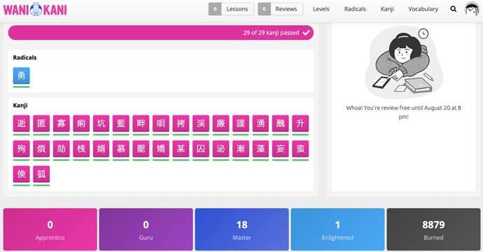Open the user avatar menu
The height and width of the screenshot is (252, 483).
(x=472, y=9)
